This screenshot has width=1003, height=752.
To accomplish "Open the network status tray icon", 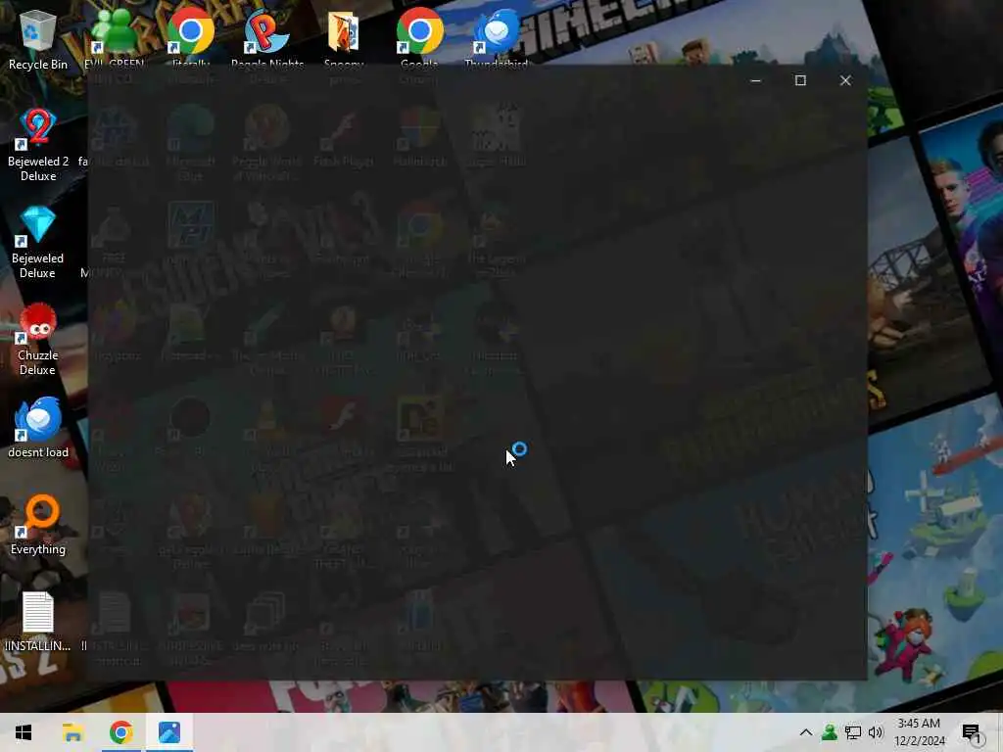I will [x=853, y=732].
